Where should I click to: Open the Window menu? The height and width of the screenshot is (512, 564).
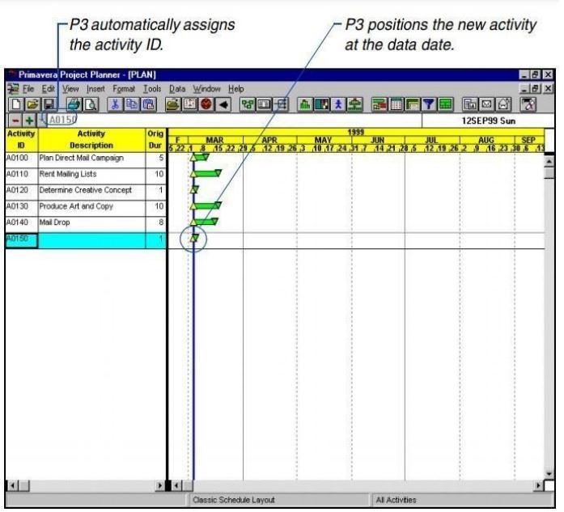207,88
